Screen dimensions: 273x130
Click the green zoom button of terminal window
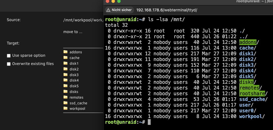(119, 1)
